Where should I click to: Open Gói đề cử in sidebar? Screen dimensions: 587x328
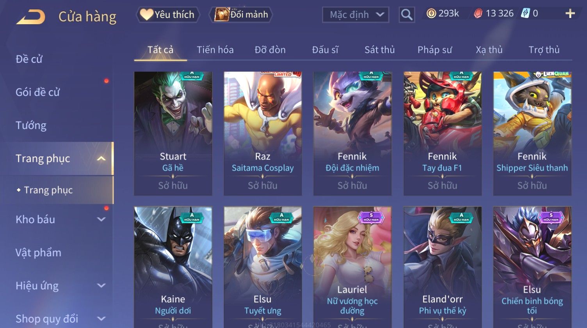[37, 92]
